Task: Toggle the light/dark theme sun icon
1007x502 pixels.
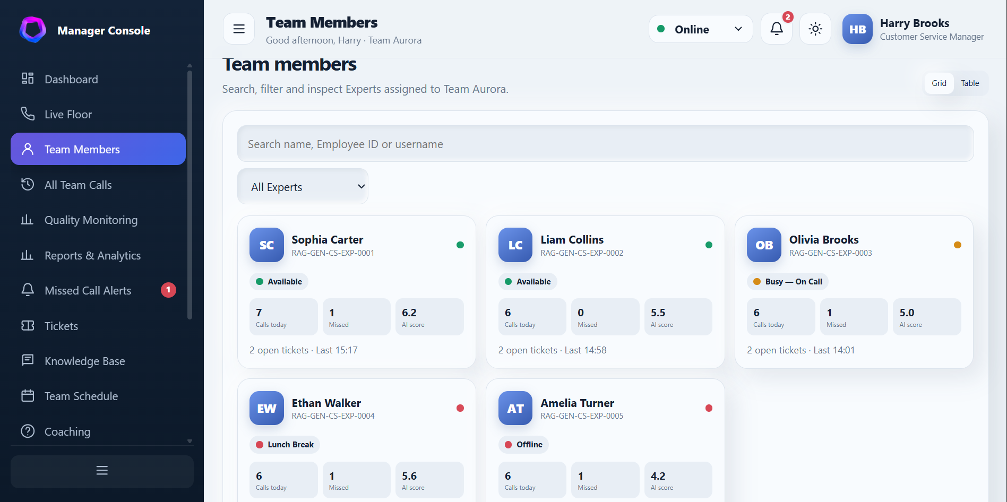Action: pos(815,29)
